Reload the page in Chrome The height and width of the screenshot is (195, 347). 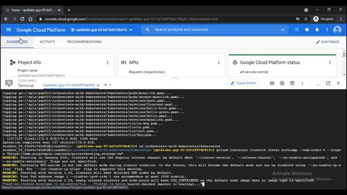(x=22, y=19)
